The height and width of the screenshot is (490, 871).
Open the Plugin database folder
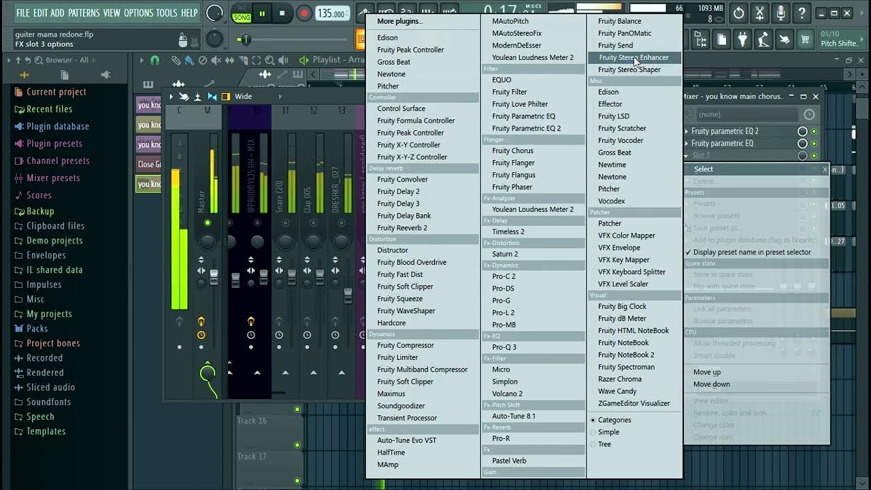click(x=58, y=126)
